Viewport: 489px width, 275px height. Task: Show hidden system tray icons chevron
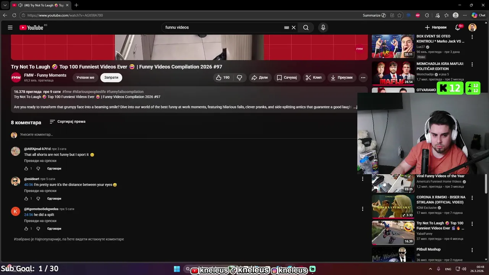tap(430, 269)
